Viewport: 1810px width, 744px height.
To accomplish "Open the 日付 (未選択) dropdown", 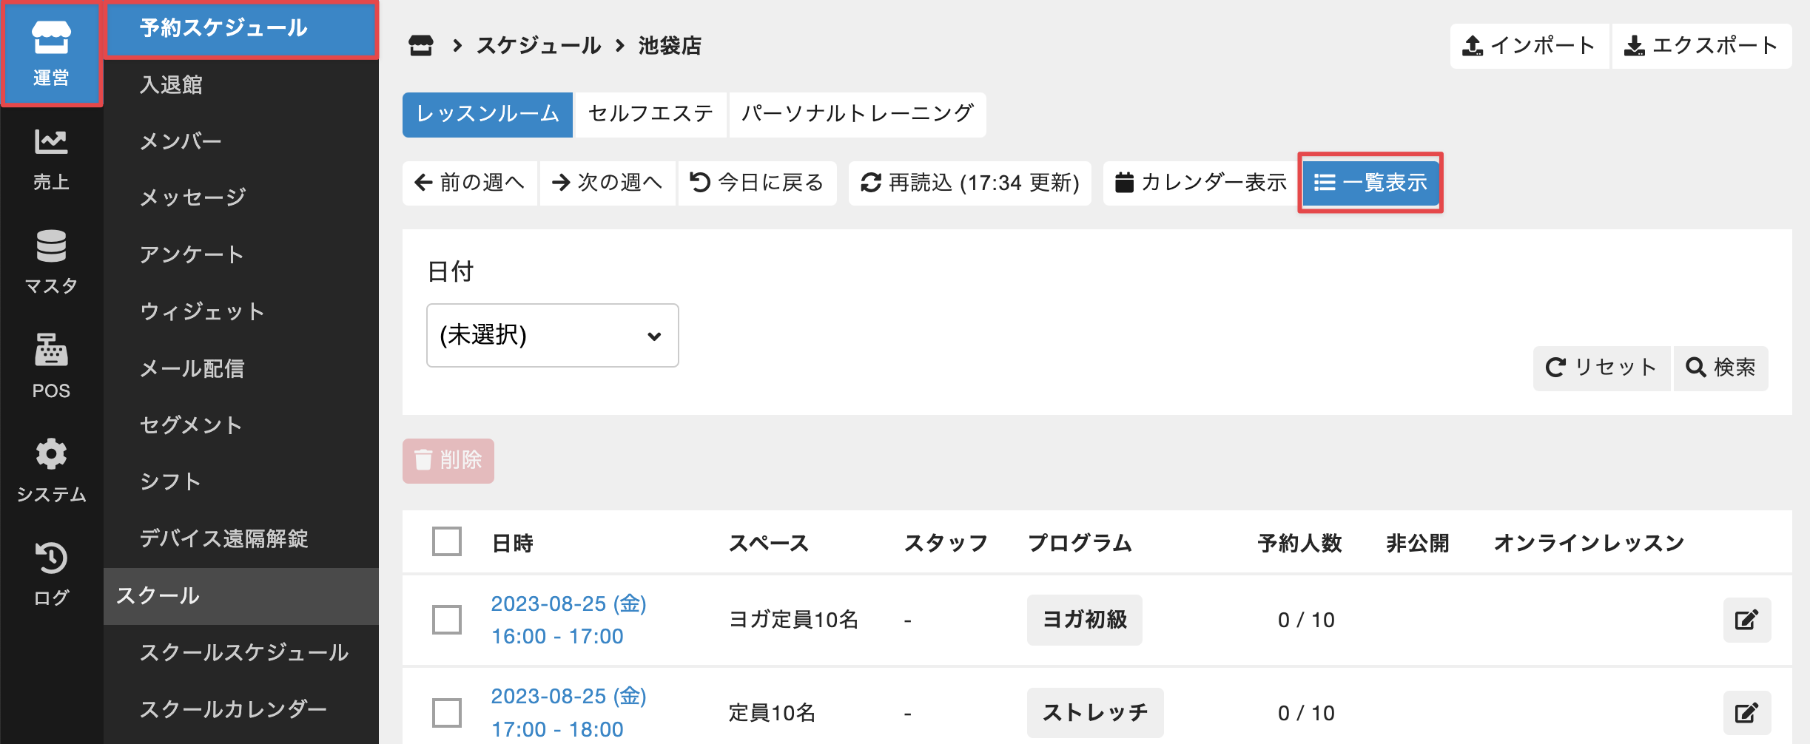I will point(552,335).
